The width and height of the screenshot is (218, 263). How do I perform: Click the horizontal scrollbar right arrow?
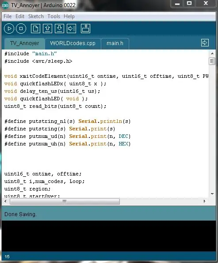click(204, 201)
